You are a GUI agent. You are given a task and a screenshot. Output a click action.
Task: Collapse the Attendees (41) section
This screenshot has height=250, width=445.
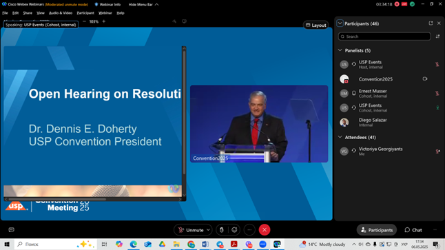[x=340, y=137]
